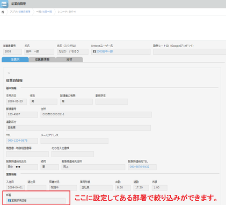This screenshot has width=226, height=205.
Task: Click the empty その他入社書類 field
Action: [72, 154]
